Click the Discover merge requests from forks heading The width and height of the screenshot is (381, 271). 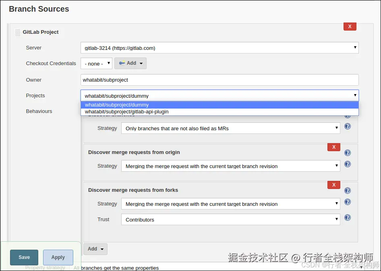pos(133,190)
